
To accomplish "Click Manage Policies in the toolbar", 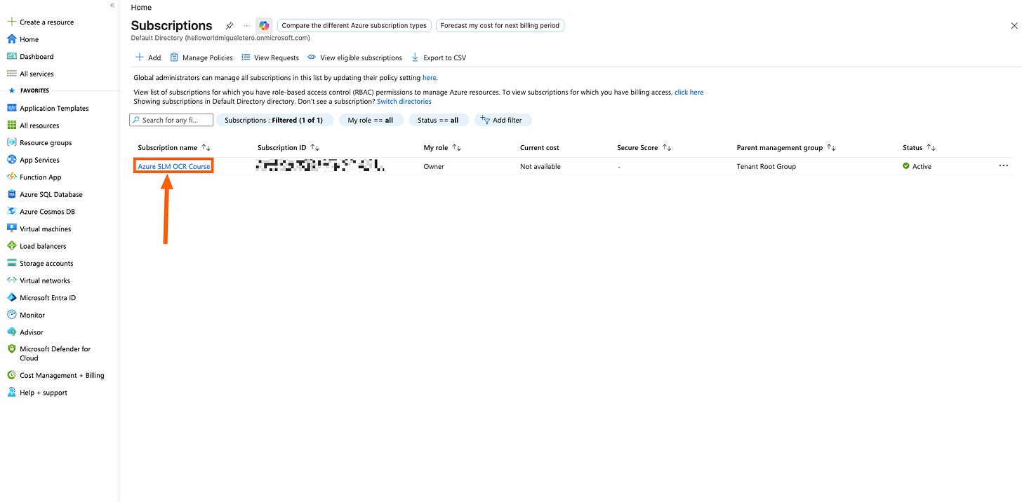I will pyautogui.click(x=201, y=57).
